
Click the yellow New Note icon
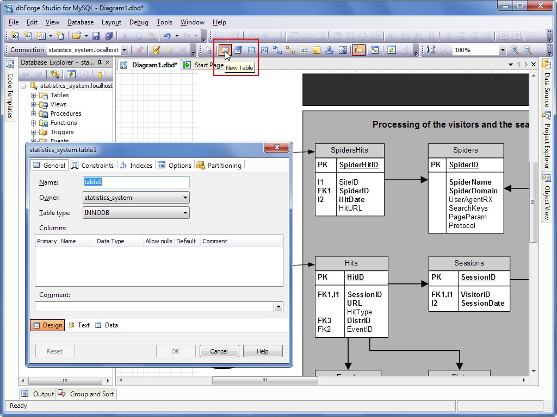tap(317, 50)
